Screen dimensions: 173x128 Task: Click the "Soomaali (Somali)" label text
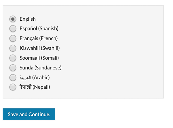point(39,58)
